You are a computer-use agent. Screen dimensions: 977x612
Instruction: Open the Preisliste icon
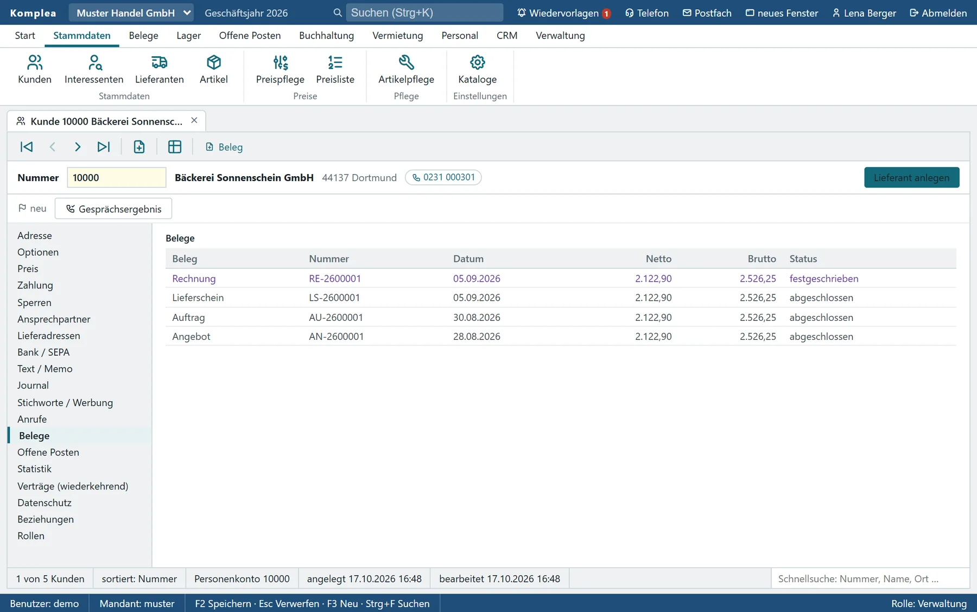(x=335, y=69)
